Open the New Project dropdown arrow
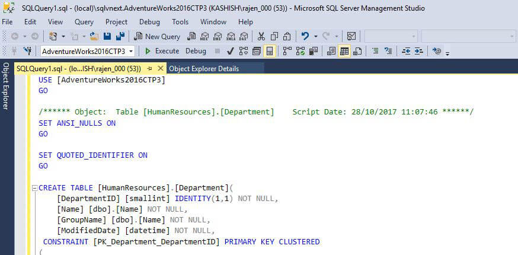 63,36
